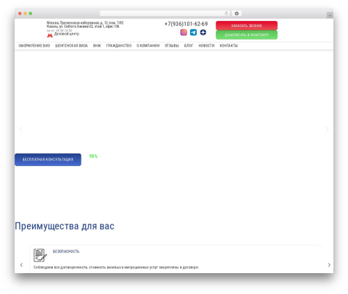Open the Шенгенская виза menu item
The image size is (348, 294).
[x=71, y=46]
